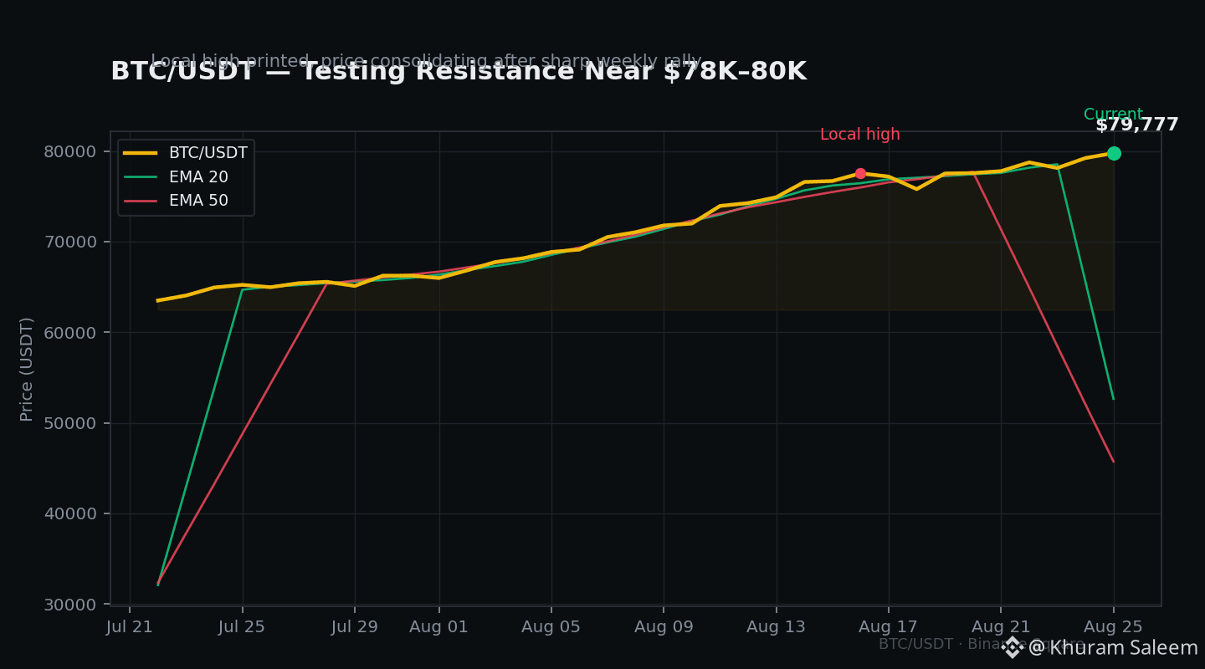
Task: Click the red Local high marker dot
Action: coord(860,173)
